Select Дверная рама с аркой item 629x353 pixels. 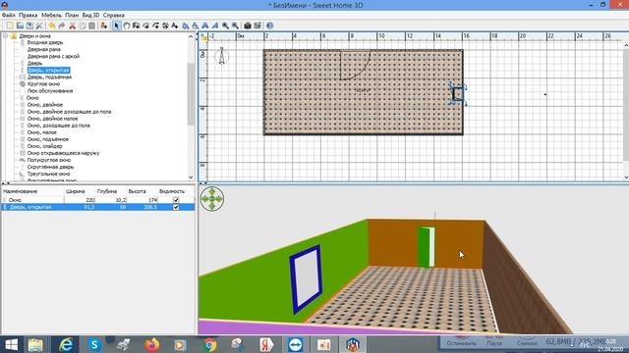click(53, 57)
